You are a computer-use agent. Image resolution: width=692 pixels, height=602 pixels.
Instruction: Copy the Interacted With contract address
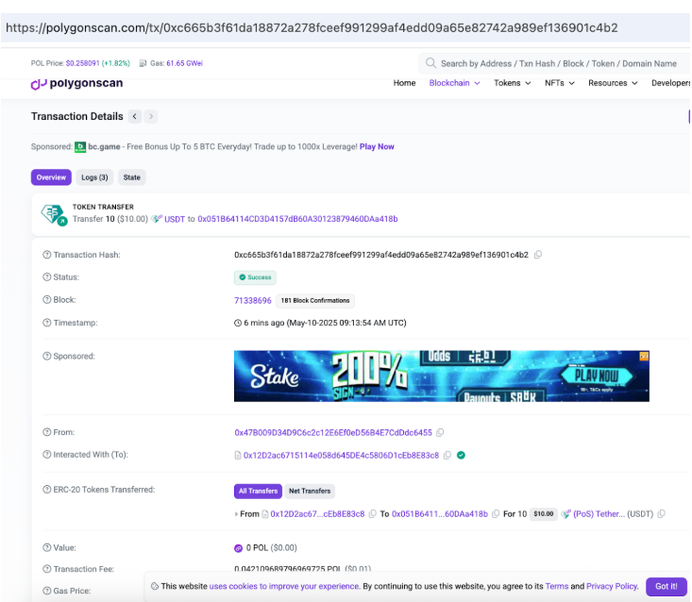coord(447,455)
